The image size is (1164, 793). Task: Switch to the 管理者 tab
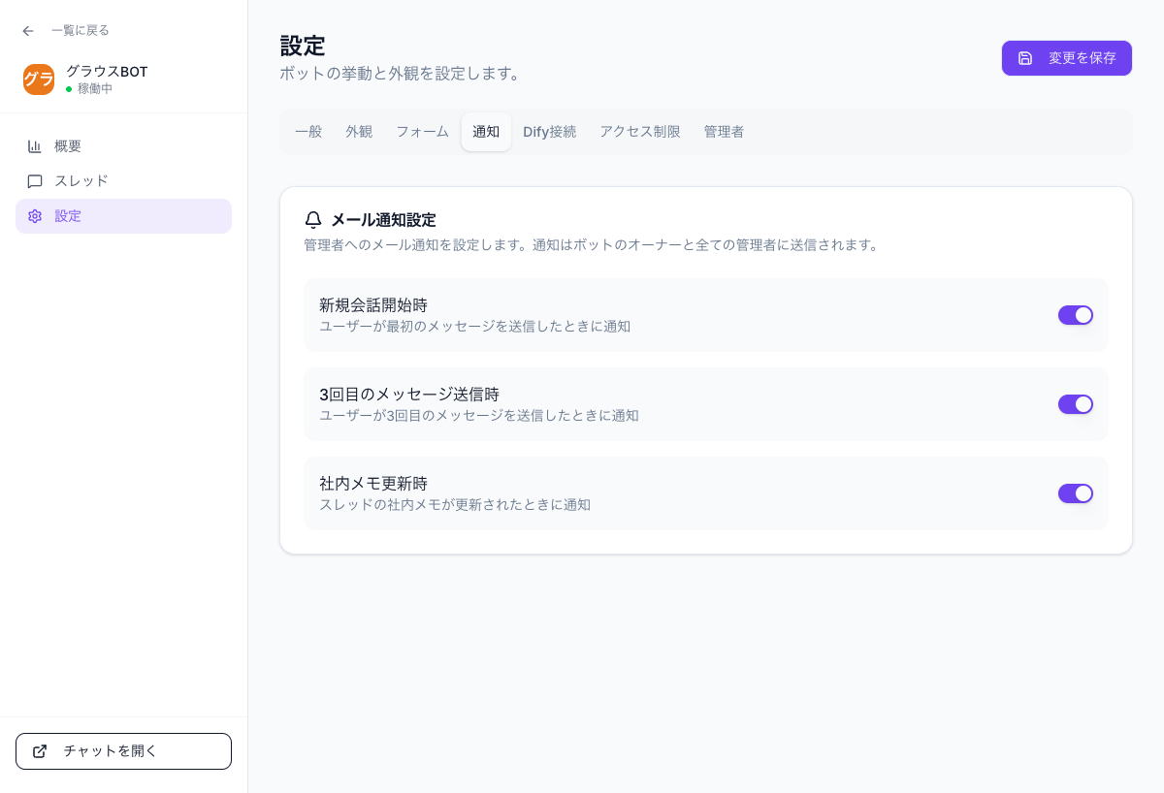point(724,132)
